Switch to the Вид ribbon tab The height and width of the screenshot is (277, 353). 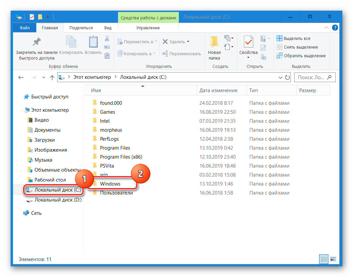tap(108, 28)
